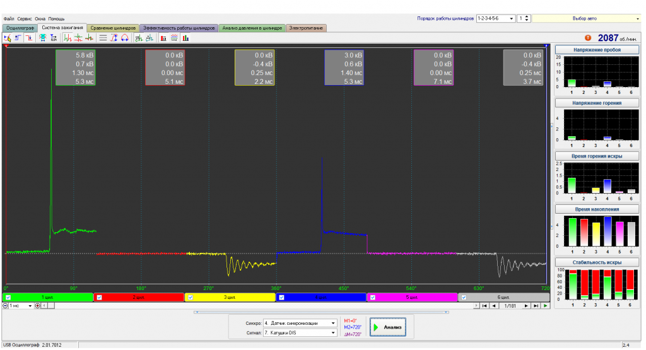
Task: Click the blue end marker above waveform
Action: pyautogui.click(x=546, y=45)
